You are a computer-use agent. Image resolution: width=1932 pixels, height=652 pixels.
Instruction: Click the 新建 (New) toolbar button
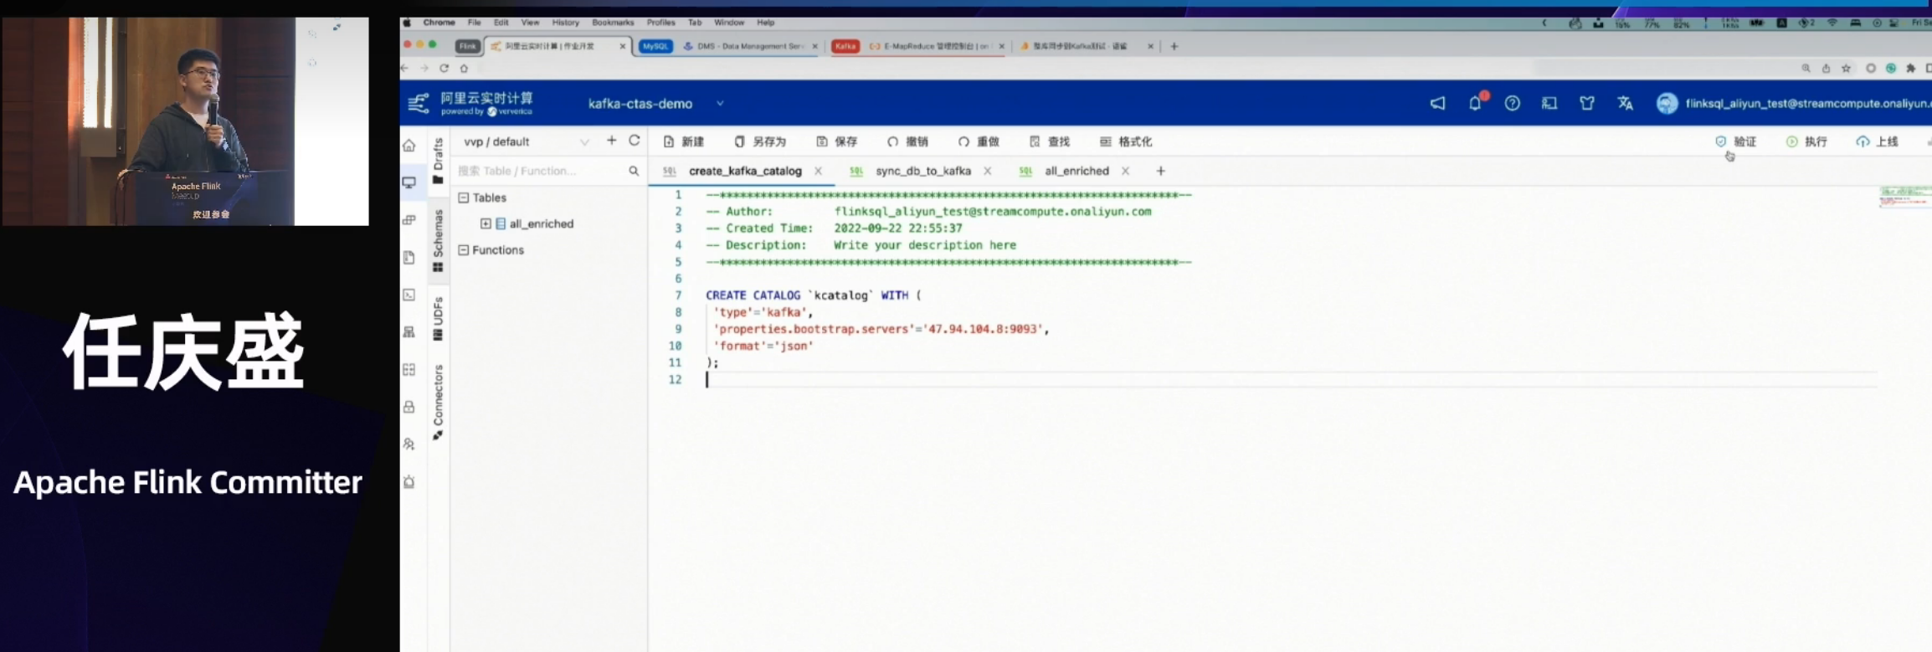click(x=684, y=141)
